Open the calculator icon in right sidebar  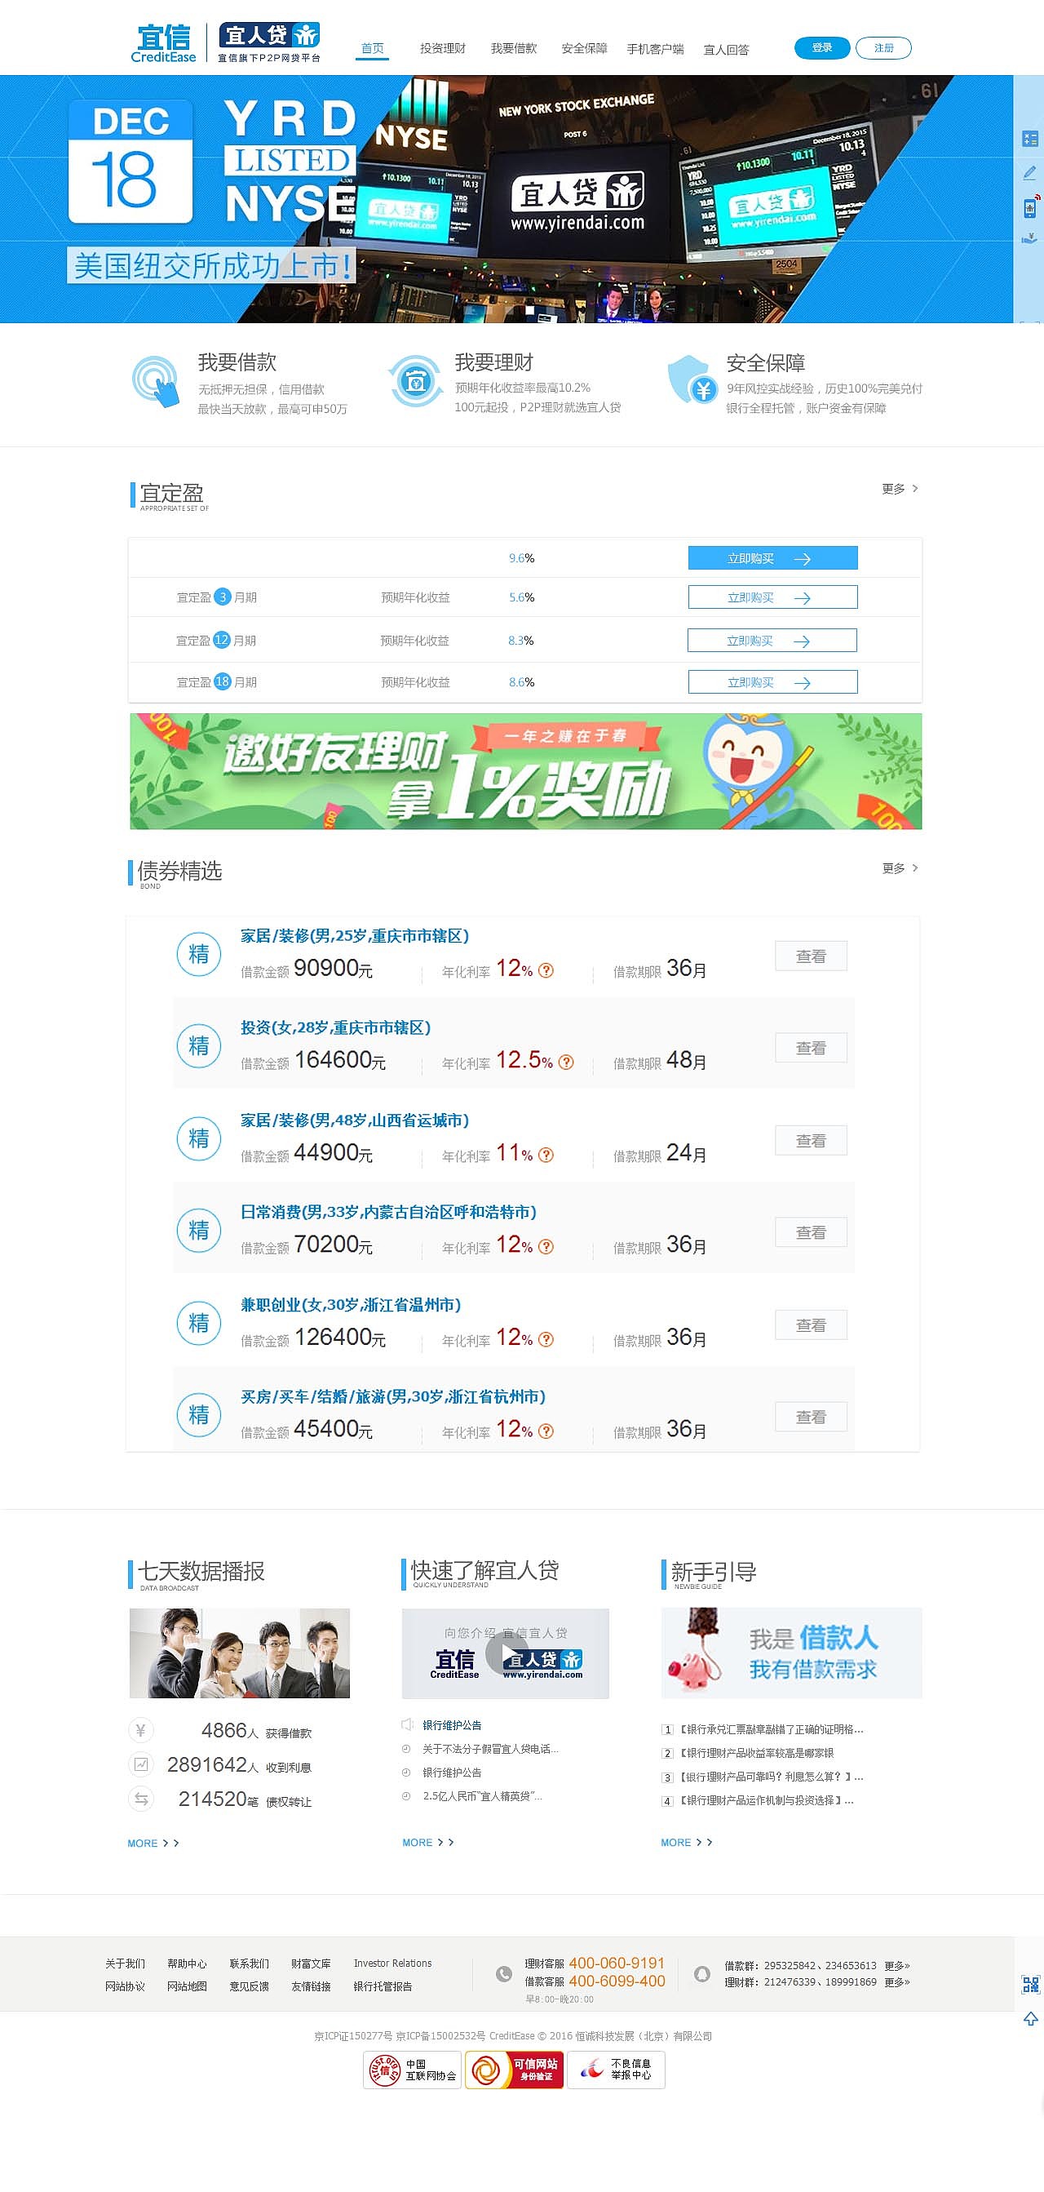(x=1029, y=139)
